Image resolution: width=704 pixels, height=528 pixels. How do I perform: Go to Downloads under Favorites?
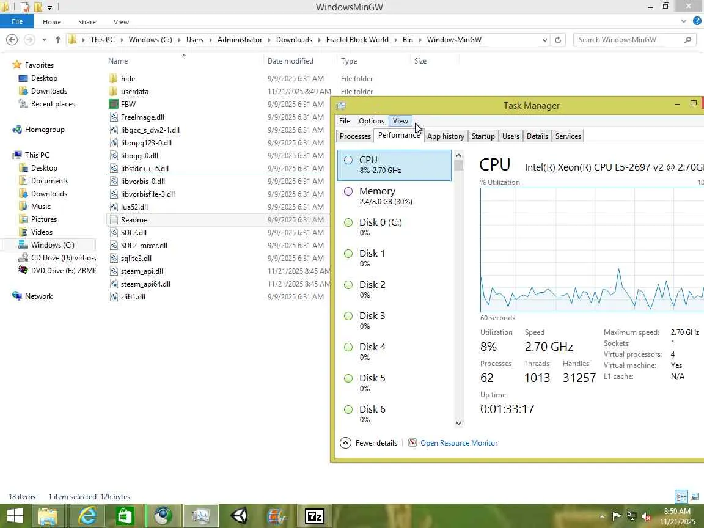click(49, 90)
